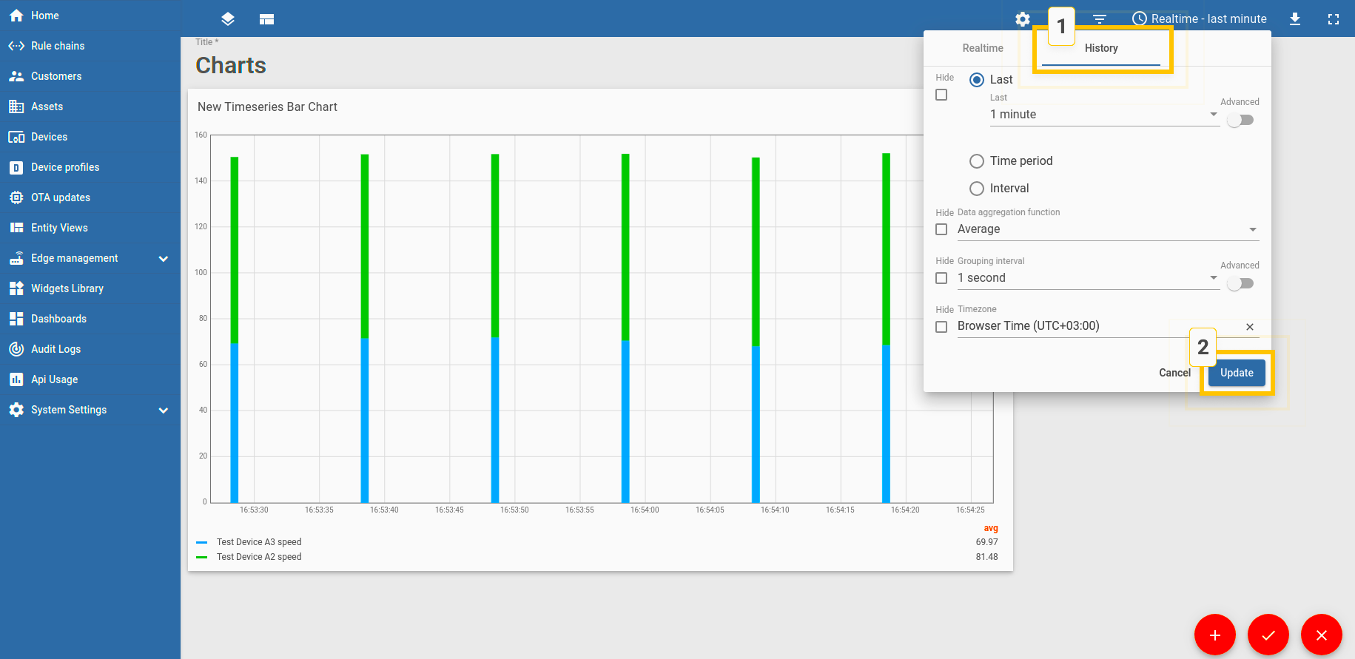The width and height of the screenshot is (1355, 659).
Task: Click the Cancel button
Action: [1174, 373]
